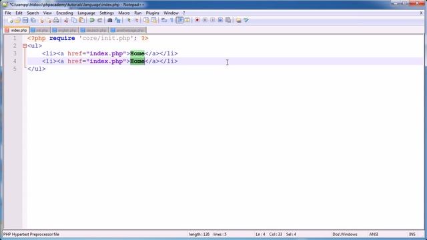Viewport: 427px width, 240px height.
Task: Open the Window menu
Action: click(171, 13)
